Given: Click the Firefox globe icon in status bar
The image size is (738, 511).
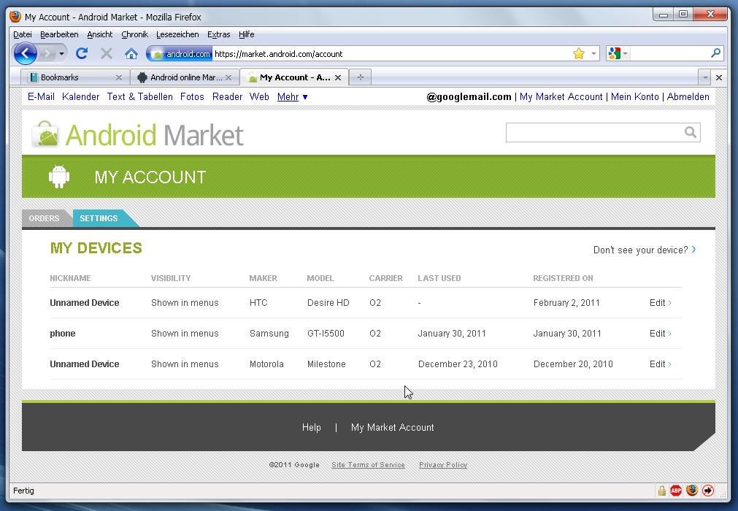Looking at the screenshot, I should 692,491.
